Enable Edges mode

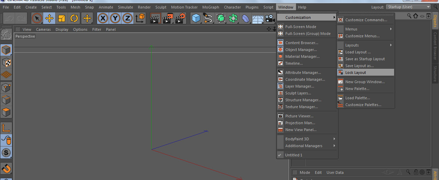(x=6, y=100)
